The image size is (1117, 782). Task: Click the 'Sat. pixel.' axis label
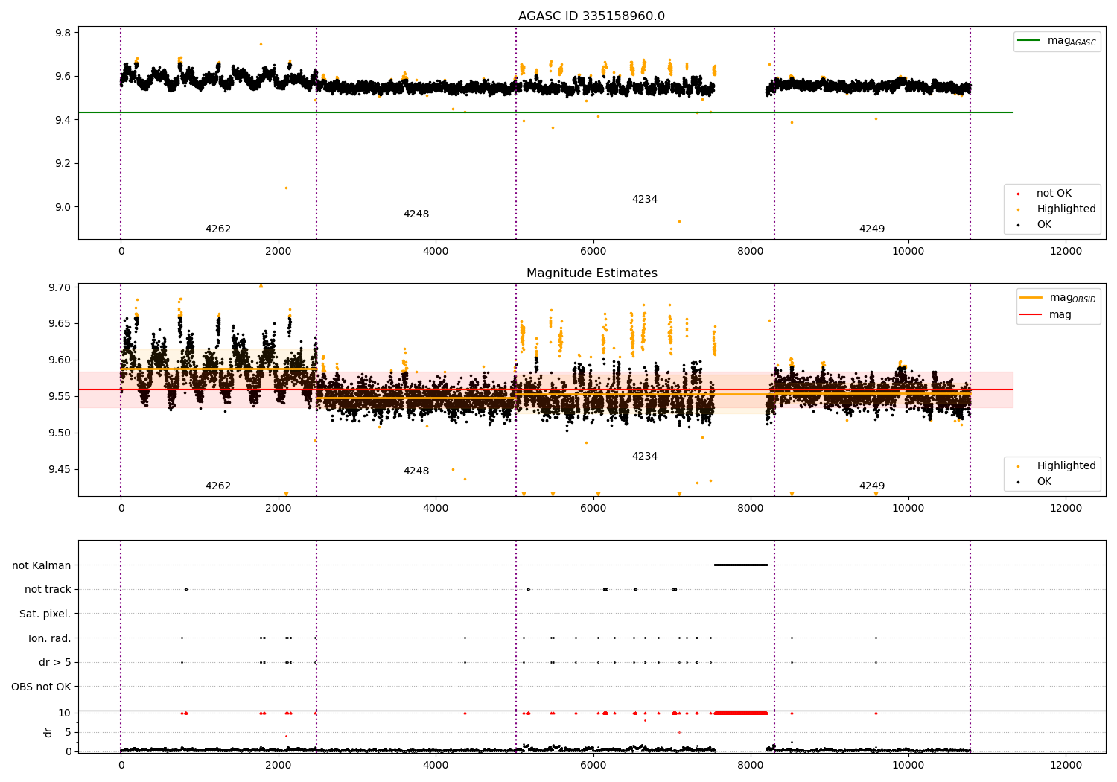(x=45, y=614)
